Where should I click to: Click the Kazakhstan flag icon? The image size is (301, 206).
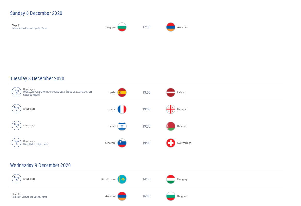click(122, 179)
